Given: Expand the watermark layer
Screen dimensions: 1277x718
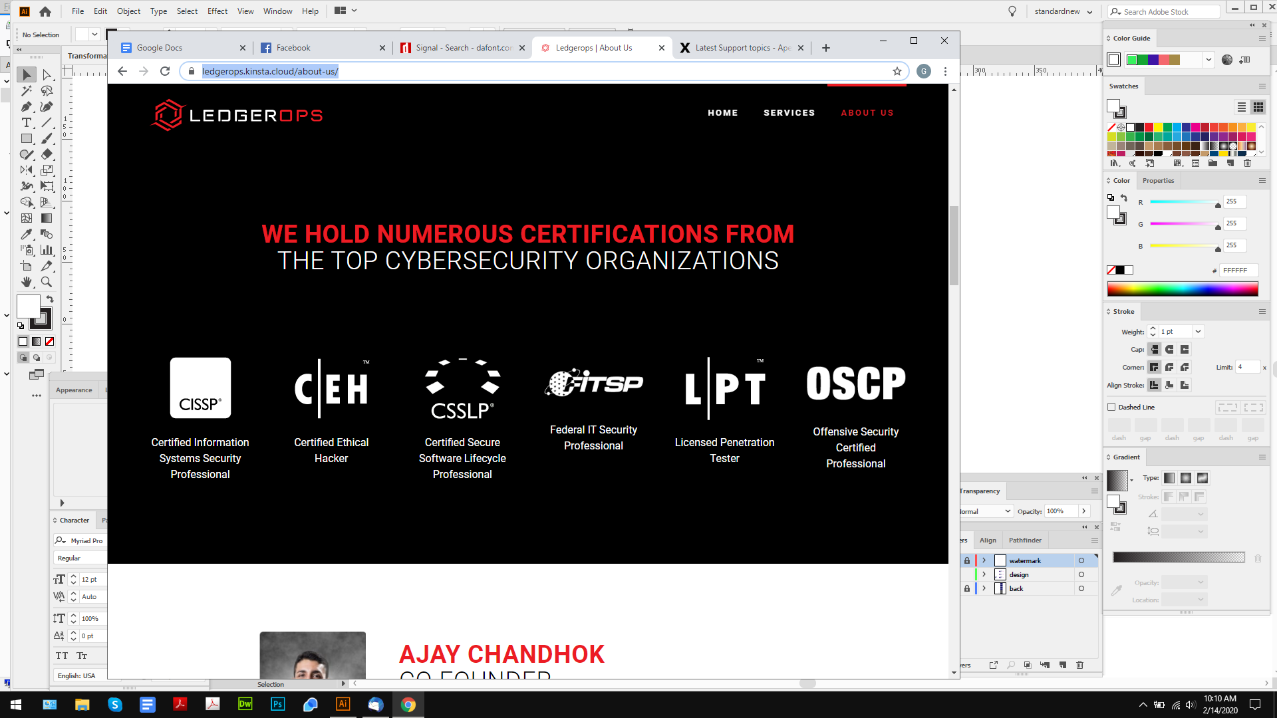Looking at the screenshot, I should click(984, 561).
